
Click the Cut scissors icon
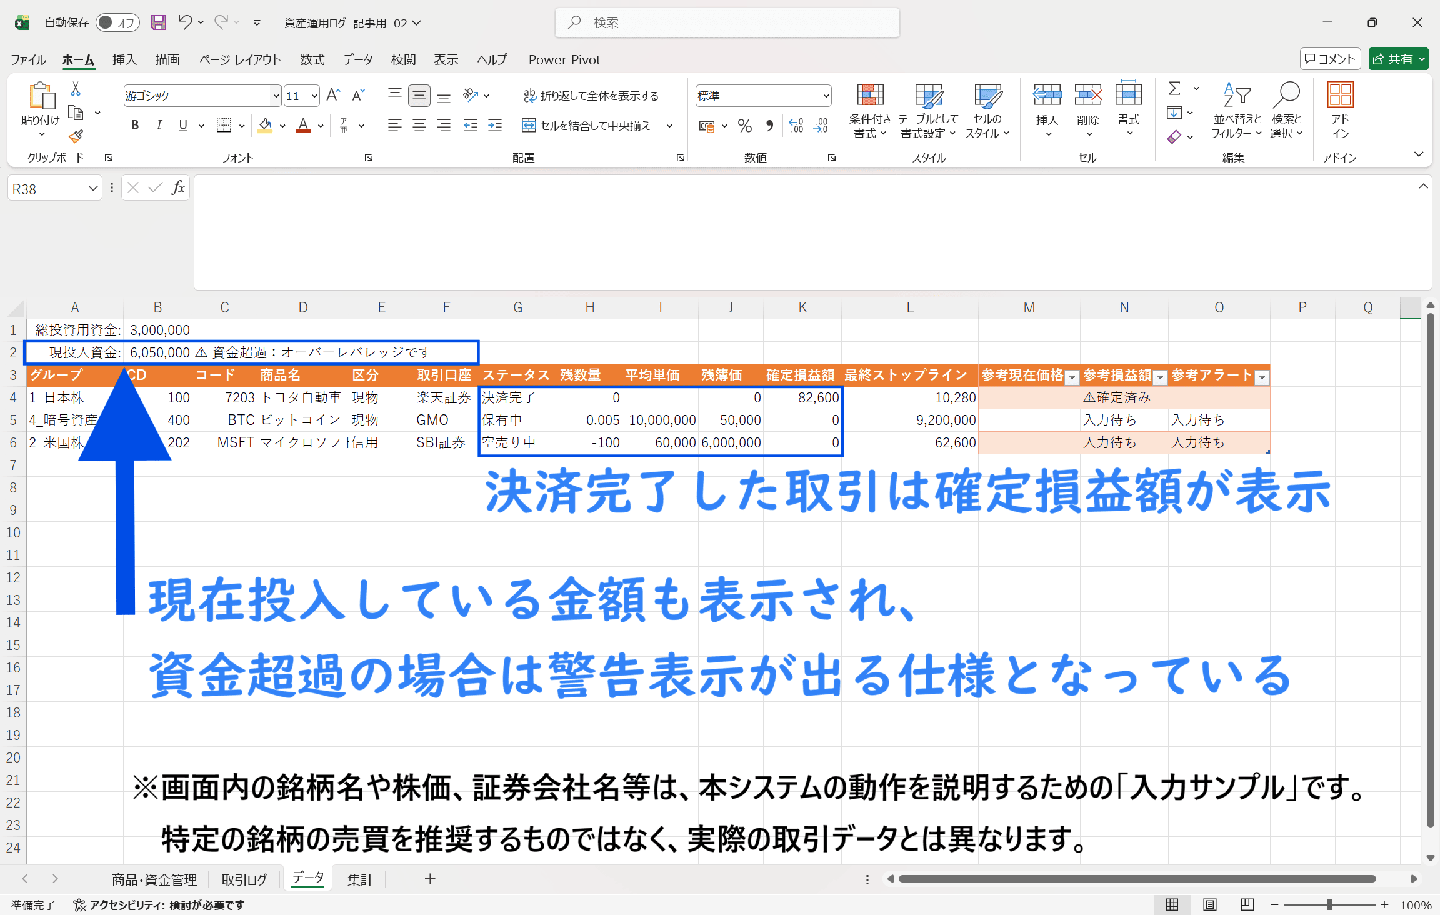pos(76,89)
